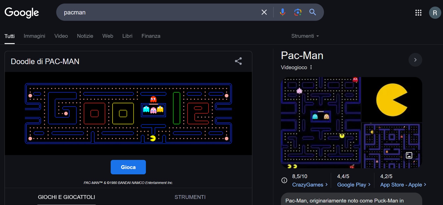Click the Pac-Man description starting 'Pac-Man, originariamente'
The width and height of the screenshot is (443, 205).
coord(344,201)
